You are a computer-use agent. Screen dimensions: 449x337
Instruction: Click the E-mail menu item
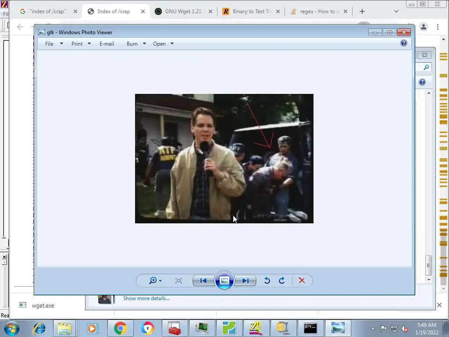[x=107, y=43]
